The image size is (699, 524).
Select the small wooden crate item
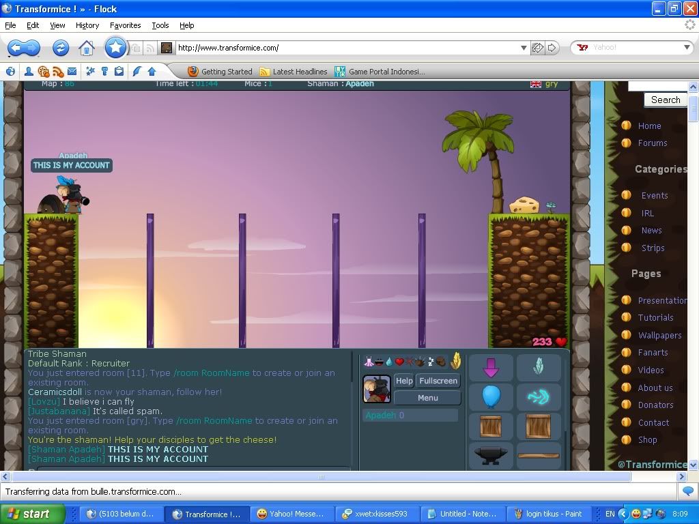coord(491,426)
